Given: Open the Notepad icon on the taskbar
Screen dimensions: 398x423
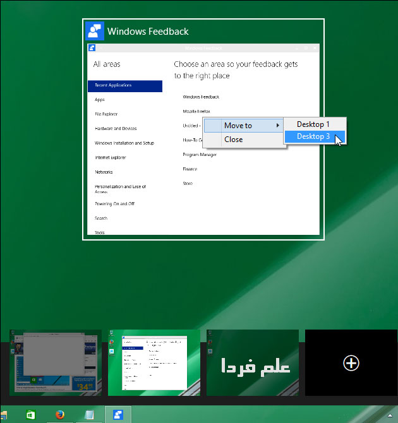Looking at the screenshot, I should (89, 415).
